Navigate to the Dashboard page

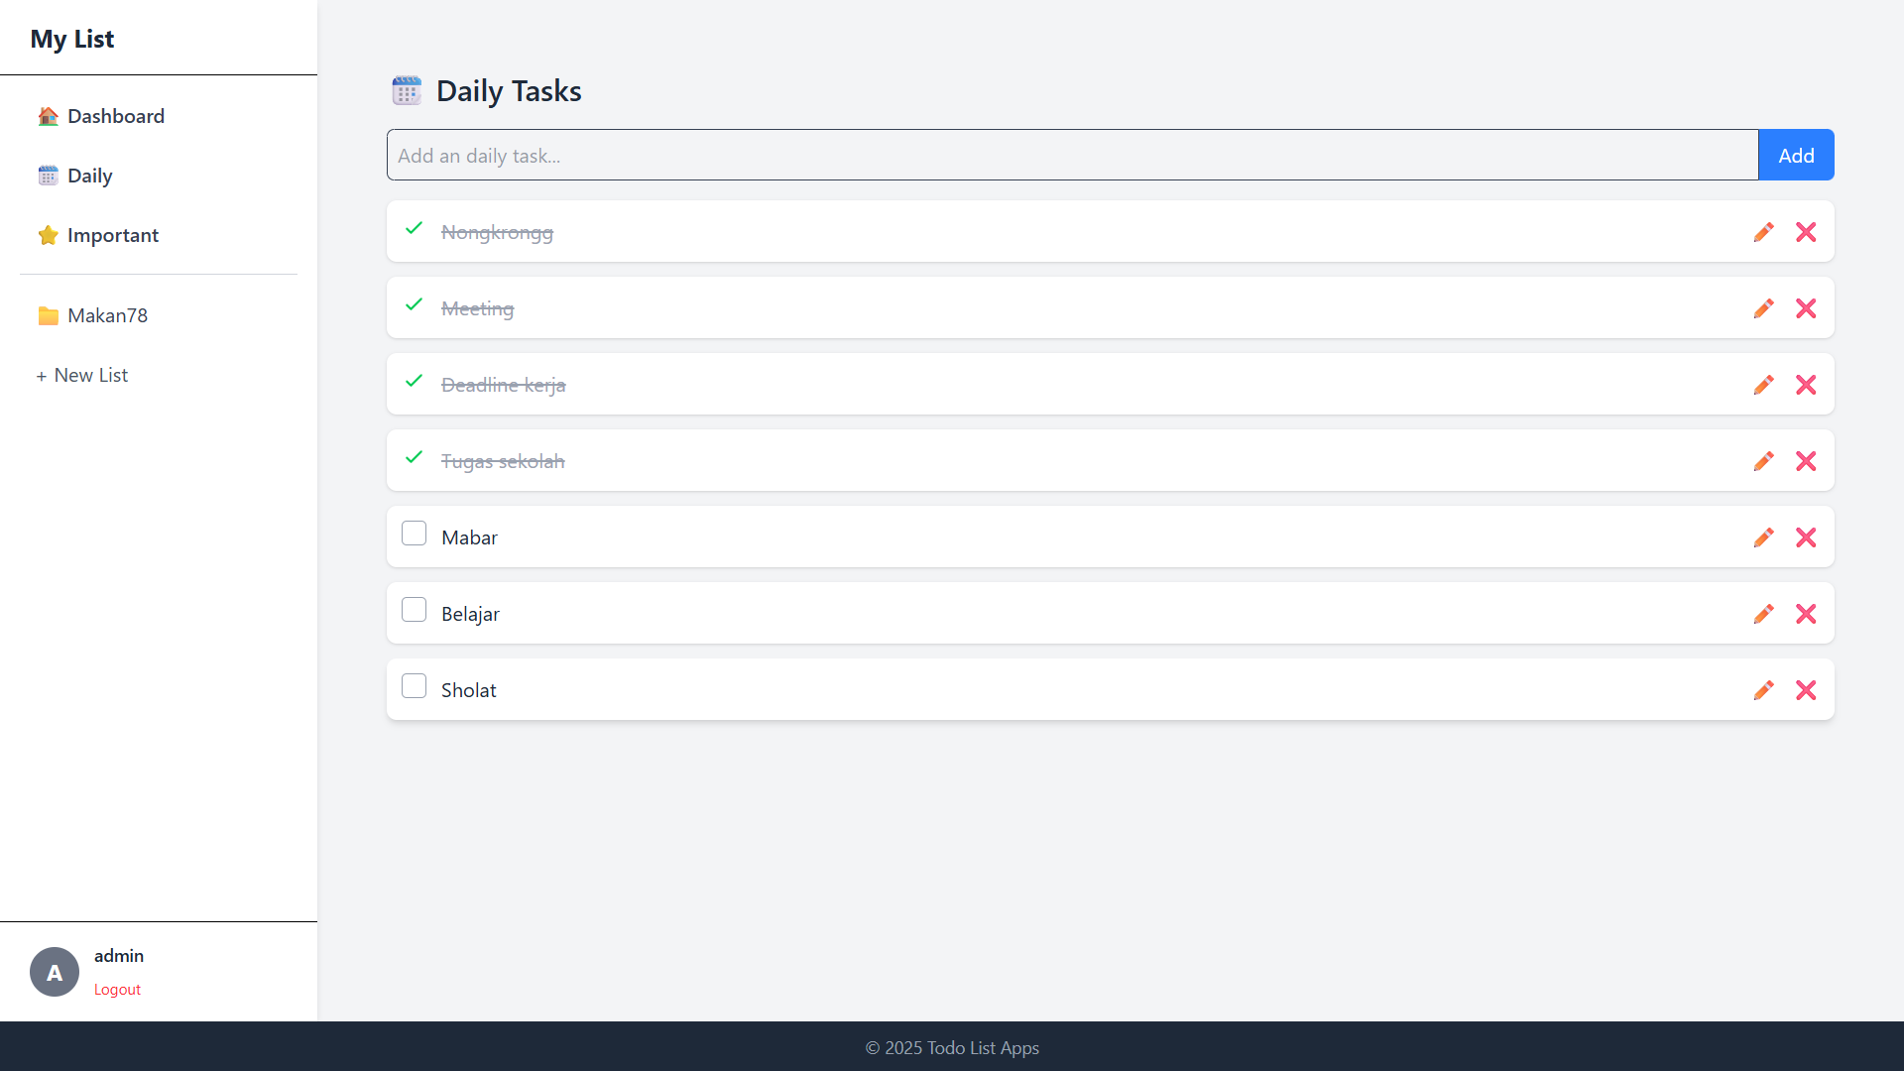coord(116,116)
